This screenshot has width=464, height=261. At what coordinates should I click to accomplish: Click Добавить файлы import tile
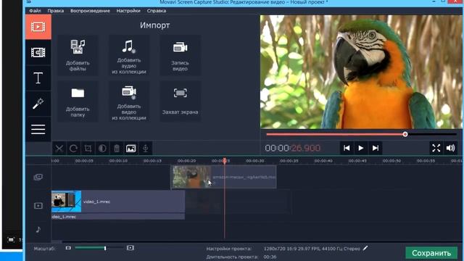78,55
